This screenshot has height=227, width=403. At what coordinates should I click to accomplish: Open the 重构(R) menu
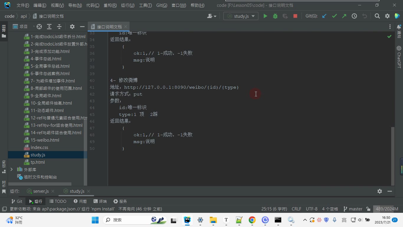point(110,5)
